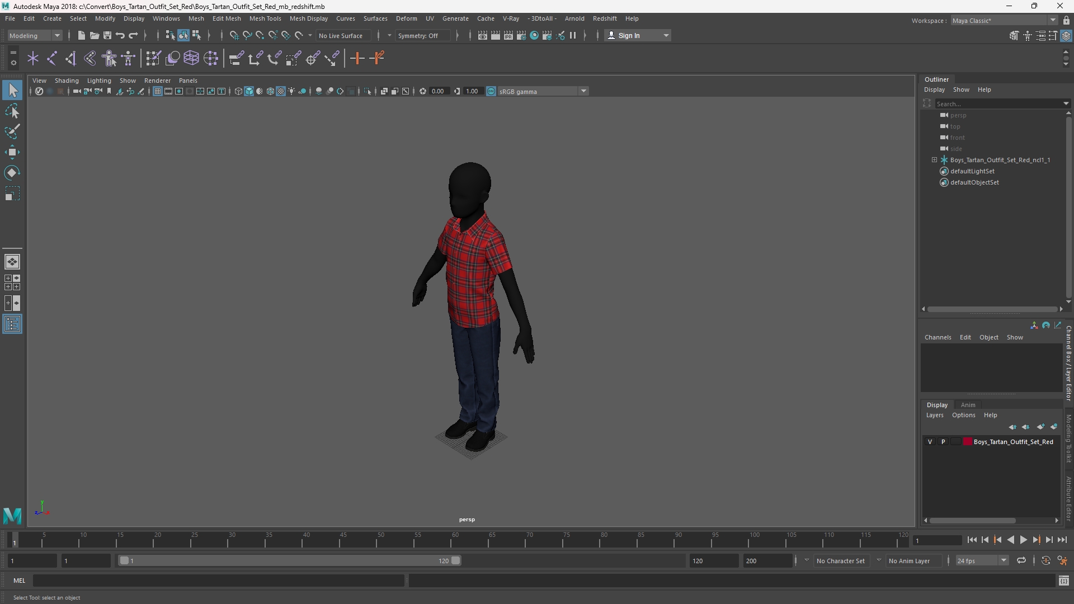Select the Select Tool arrow in toolbox
The height and width of the screenshot is (604, 1074).
(12, 90)
